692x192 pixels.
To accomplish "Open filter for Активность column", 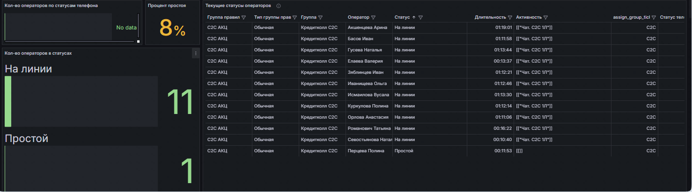I will tap(546, 18).
